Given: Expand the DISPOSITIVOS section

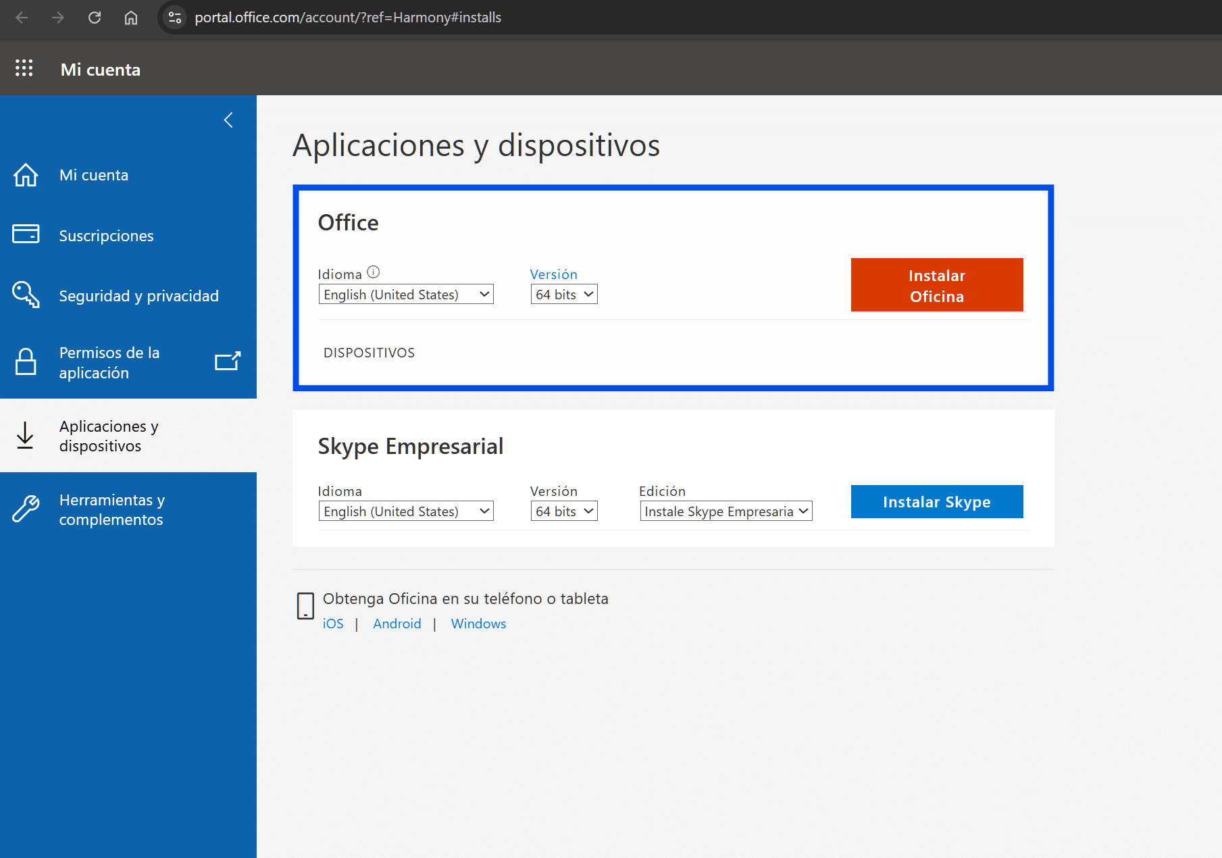Looking at the screenshot, I should pyautogui.click(x=369, y=353).
